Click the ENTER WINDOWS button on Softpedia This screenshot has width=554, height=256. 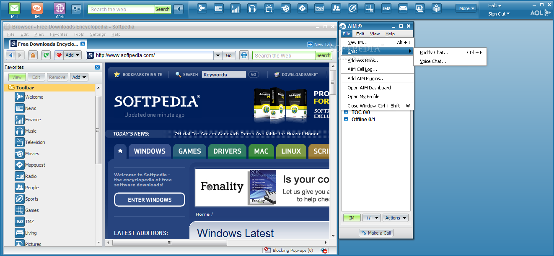tap(150, 200)
